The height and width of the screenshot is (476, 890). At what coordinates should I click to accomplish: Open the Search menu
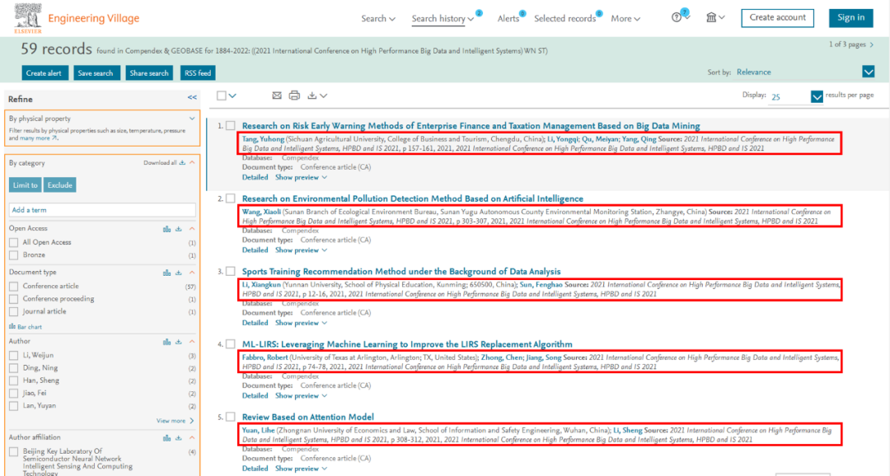point(378,19)
